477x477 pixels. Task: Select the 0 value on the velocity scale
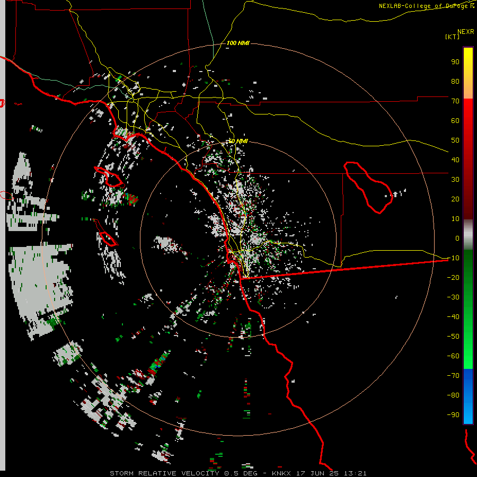coord(457,238)
